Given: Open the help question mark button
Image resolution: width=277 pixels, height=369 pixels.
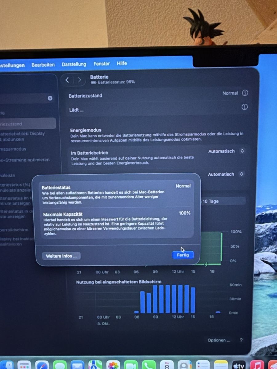Looking at the screenshot, I should click(241, 340).
